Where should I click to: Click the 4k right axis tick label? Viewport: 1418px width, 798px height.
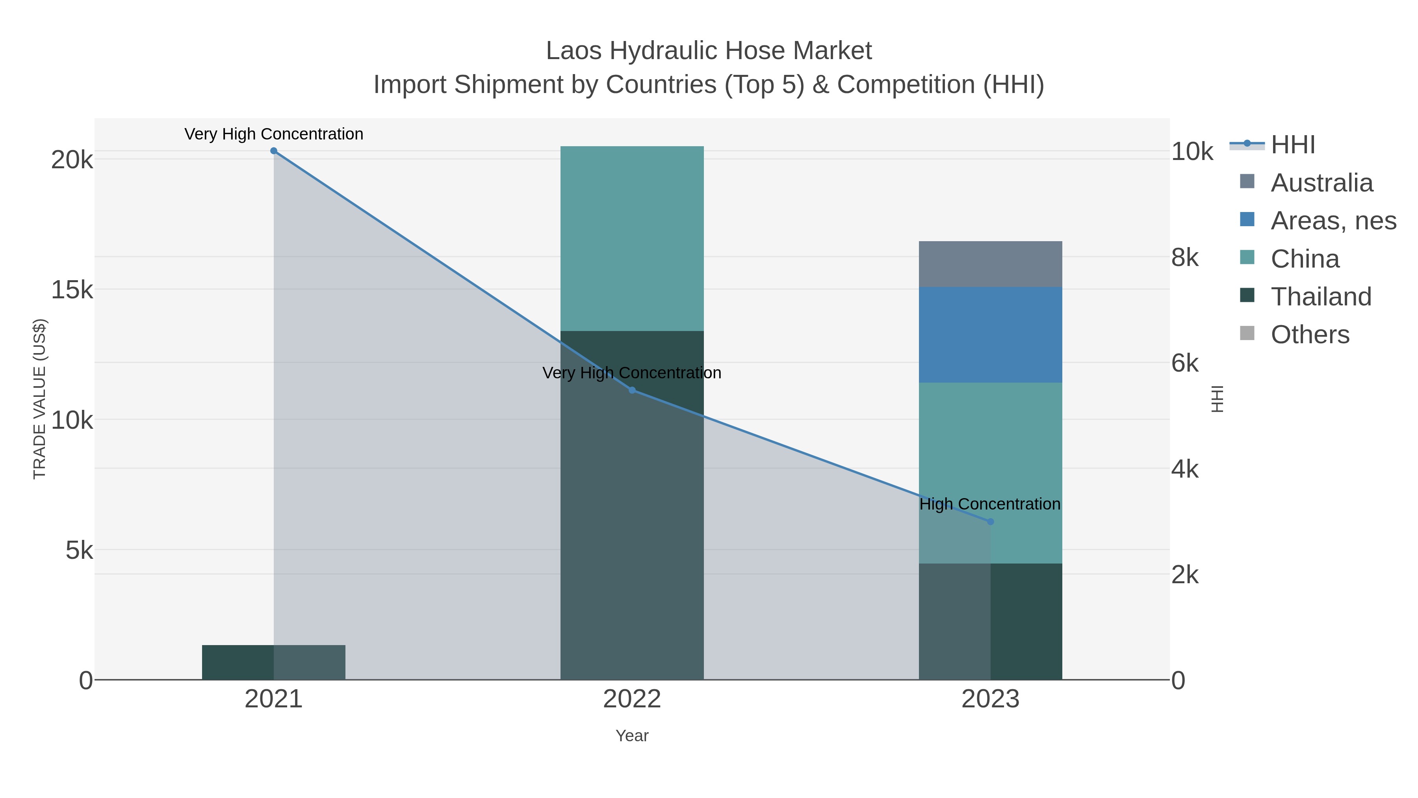(1185, 469)
